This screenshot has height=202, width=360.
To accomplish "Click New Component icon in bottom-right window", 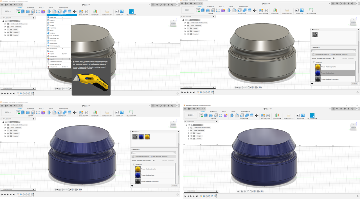I will pos(263,116).
